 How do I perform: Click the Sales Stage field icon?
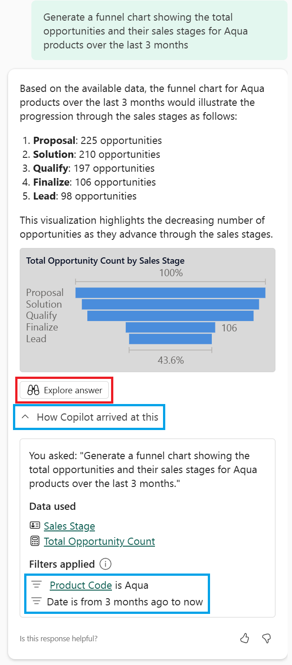point(34,526)
